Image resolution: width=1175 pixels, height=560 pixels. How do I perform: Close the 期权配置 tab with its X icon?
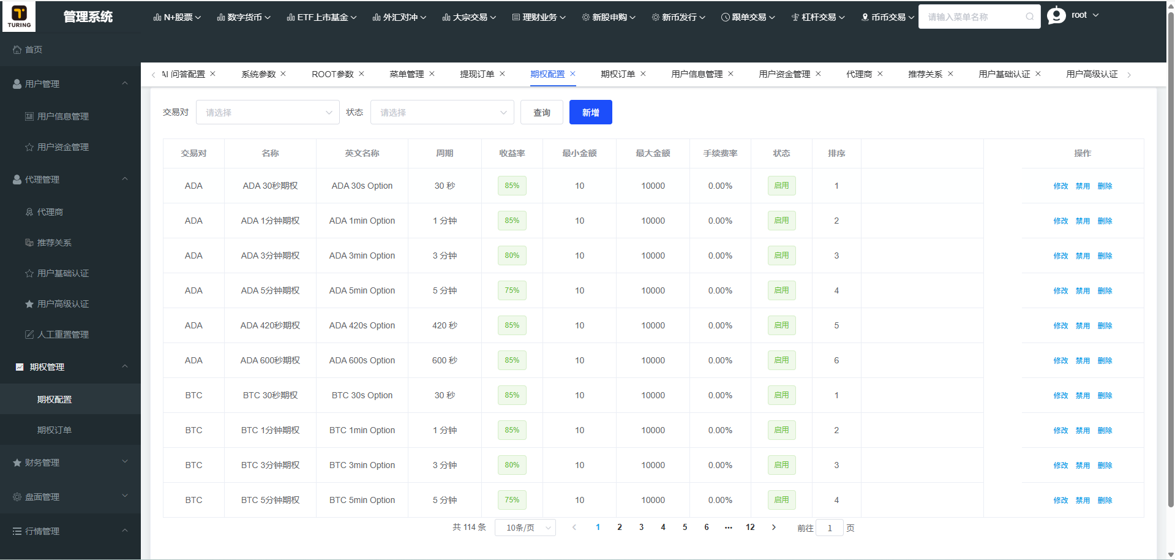pos(573,74)
